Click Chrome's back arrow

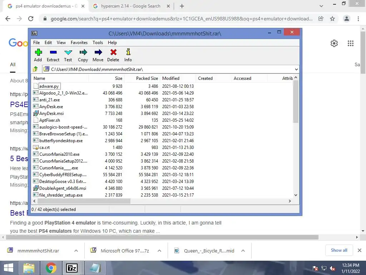[x=8, y=19]
